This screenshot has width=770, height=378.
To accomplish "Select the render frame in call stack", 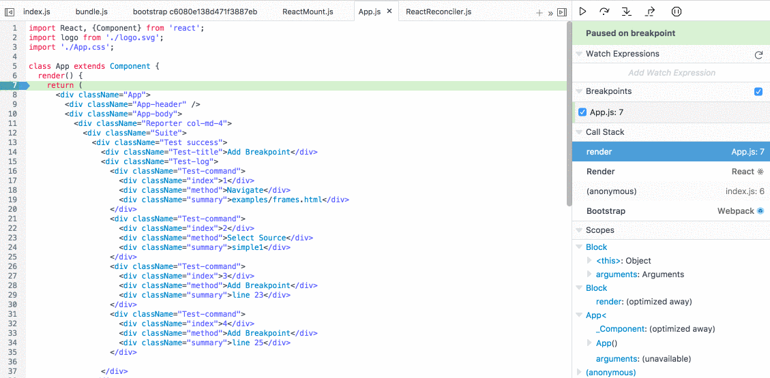I will pos(671,152).
